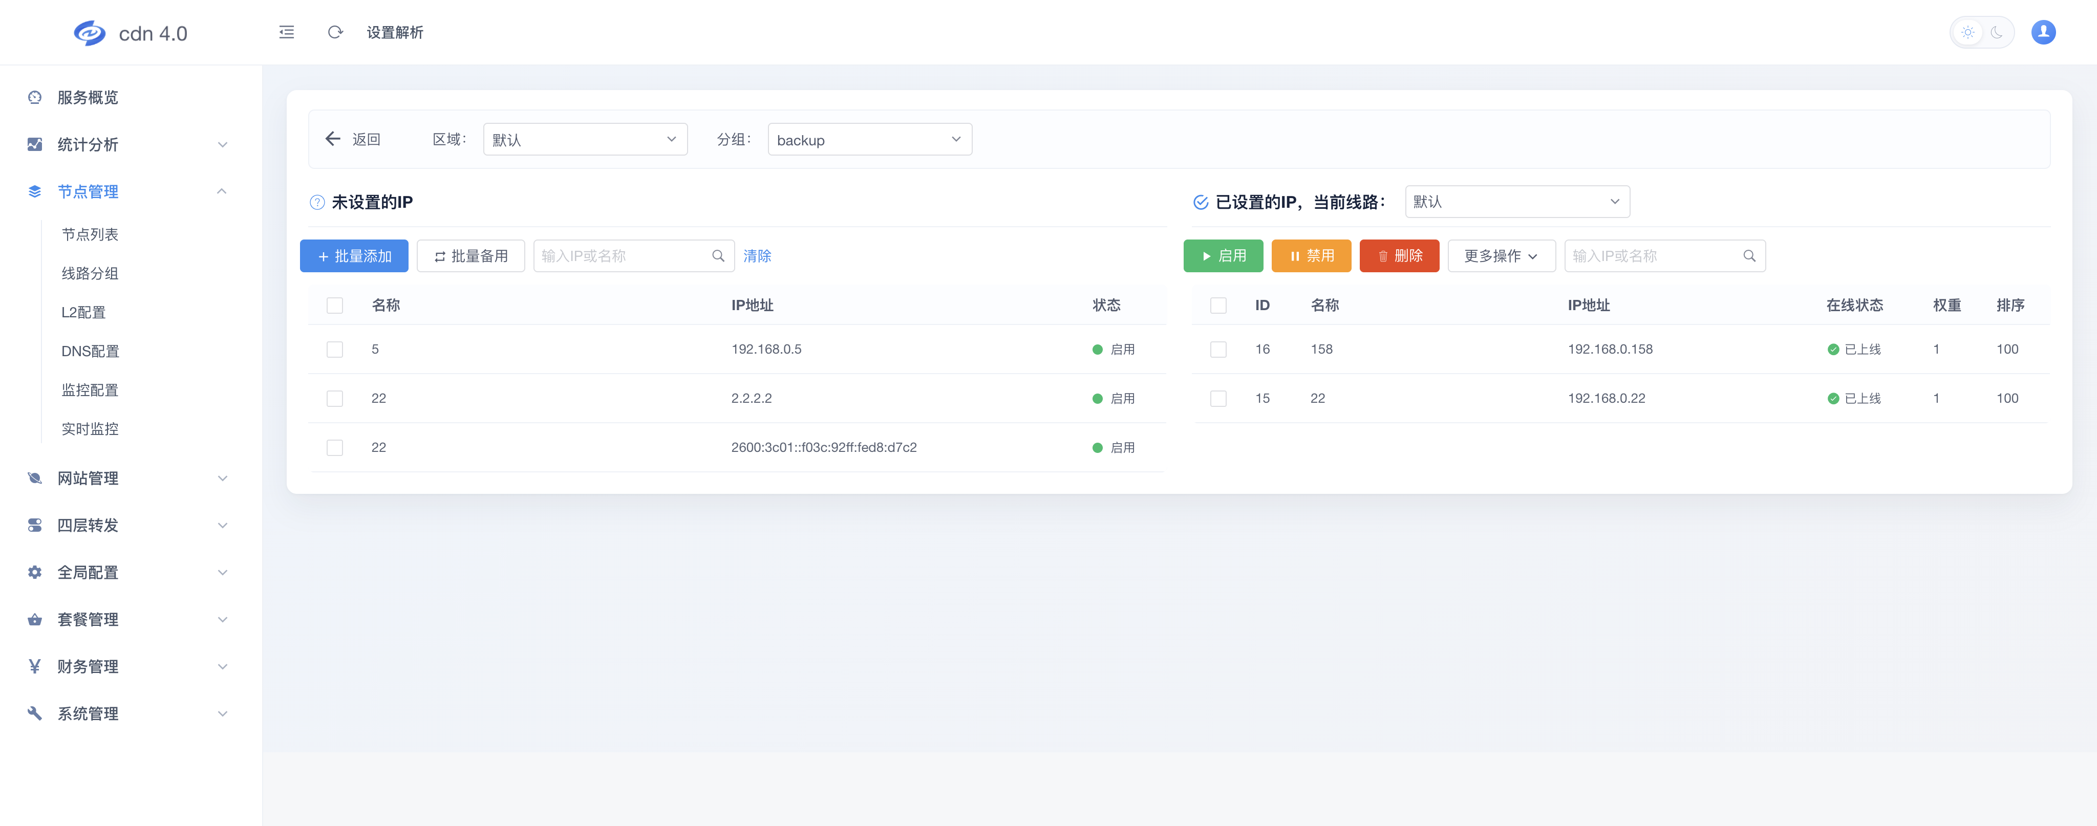
Task: Click the 系统管理 wrench icon
Action: [x=34, y=714]
